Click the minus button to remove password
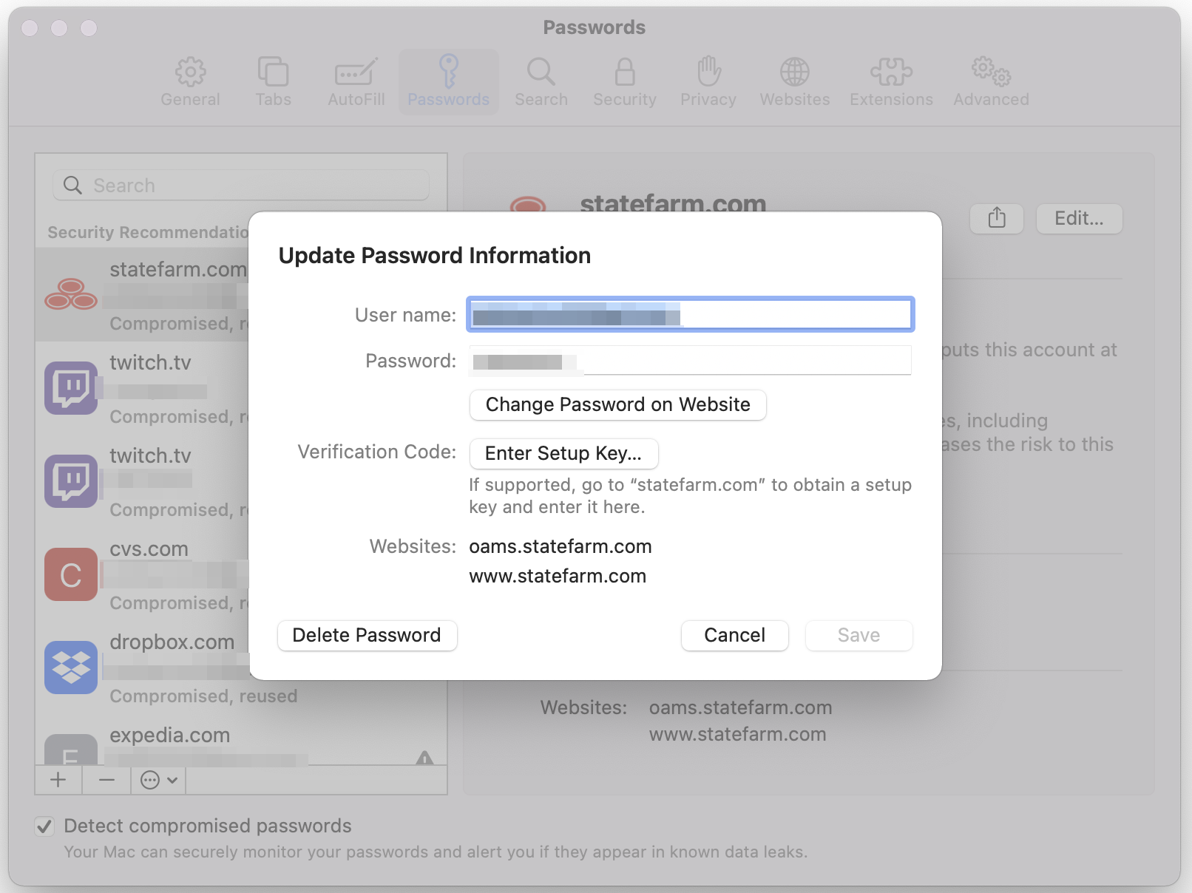Viewport: 1192px width, 893px height. pos(107,780)
